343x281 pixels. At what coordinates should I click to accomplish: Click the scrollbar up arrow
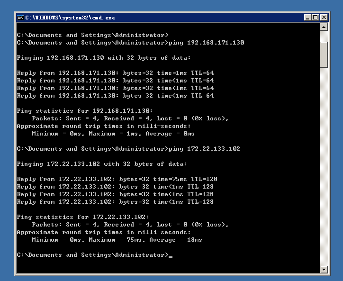click(x=324, y=27)
